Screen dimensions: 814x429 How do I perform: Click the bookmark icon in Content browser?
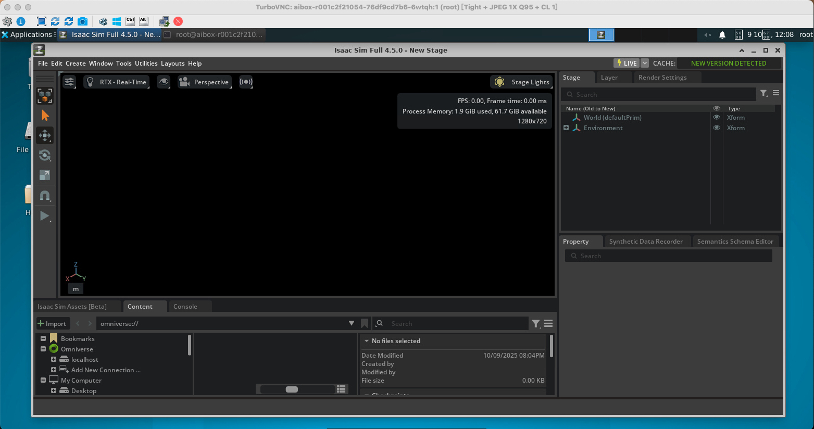pyautogui.click(x=365, y=323)
